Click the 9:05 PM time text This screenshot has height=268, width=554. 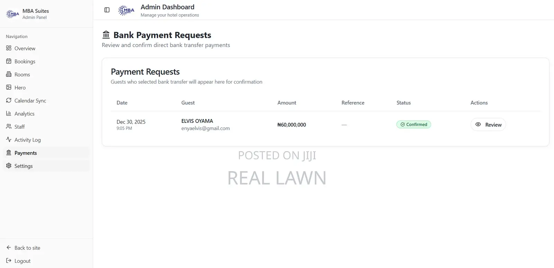[124, 128]
